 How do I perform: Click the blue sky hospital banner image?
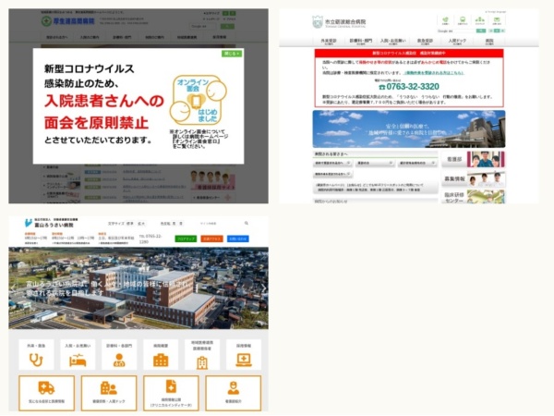[x=409, y=129]
